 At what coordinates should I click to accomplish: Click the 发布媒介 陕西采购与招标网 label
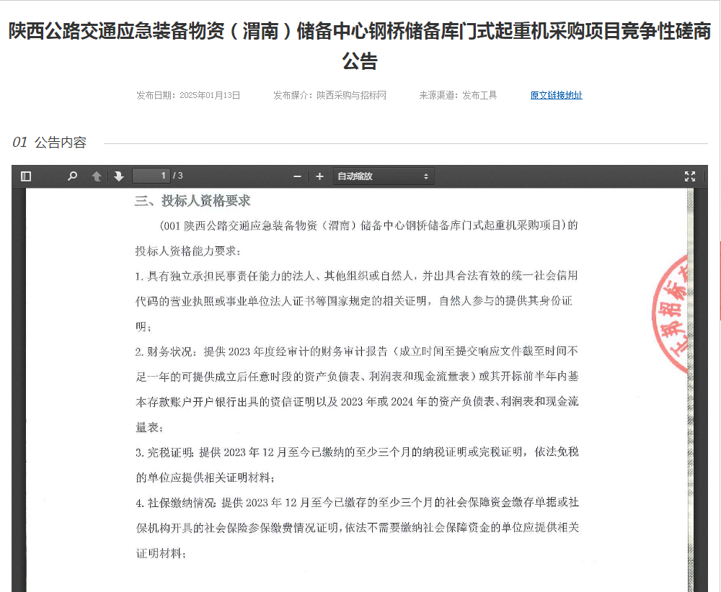(x=329, y=95)
